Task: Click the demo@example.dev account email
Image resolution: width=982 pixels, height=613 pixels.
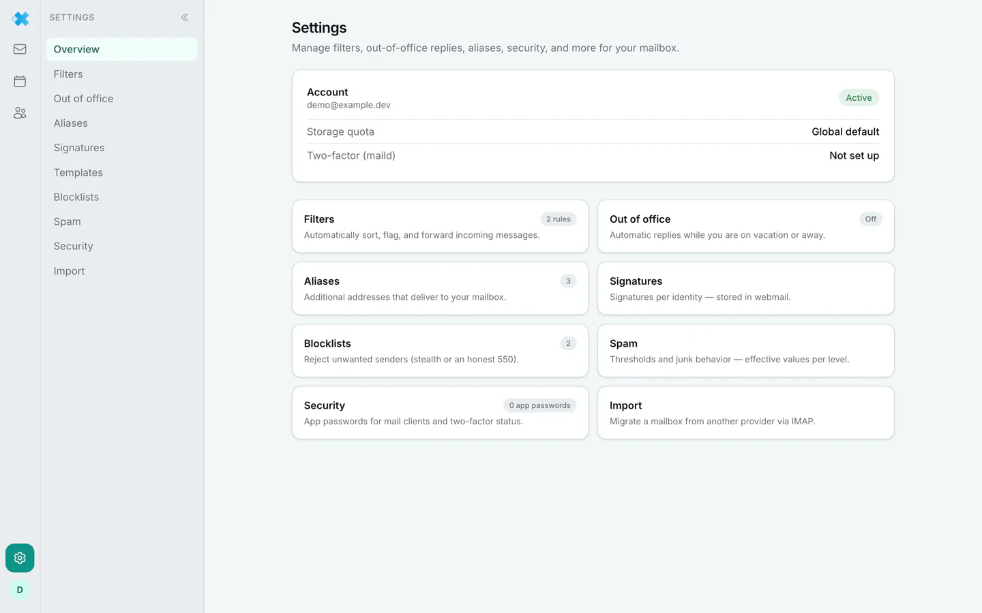Action: [348, 105]
